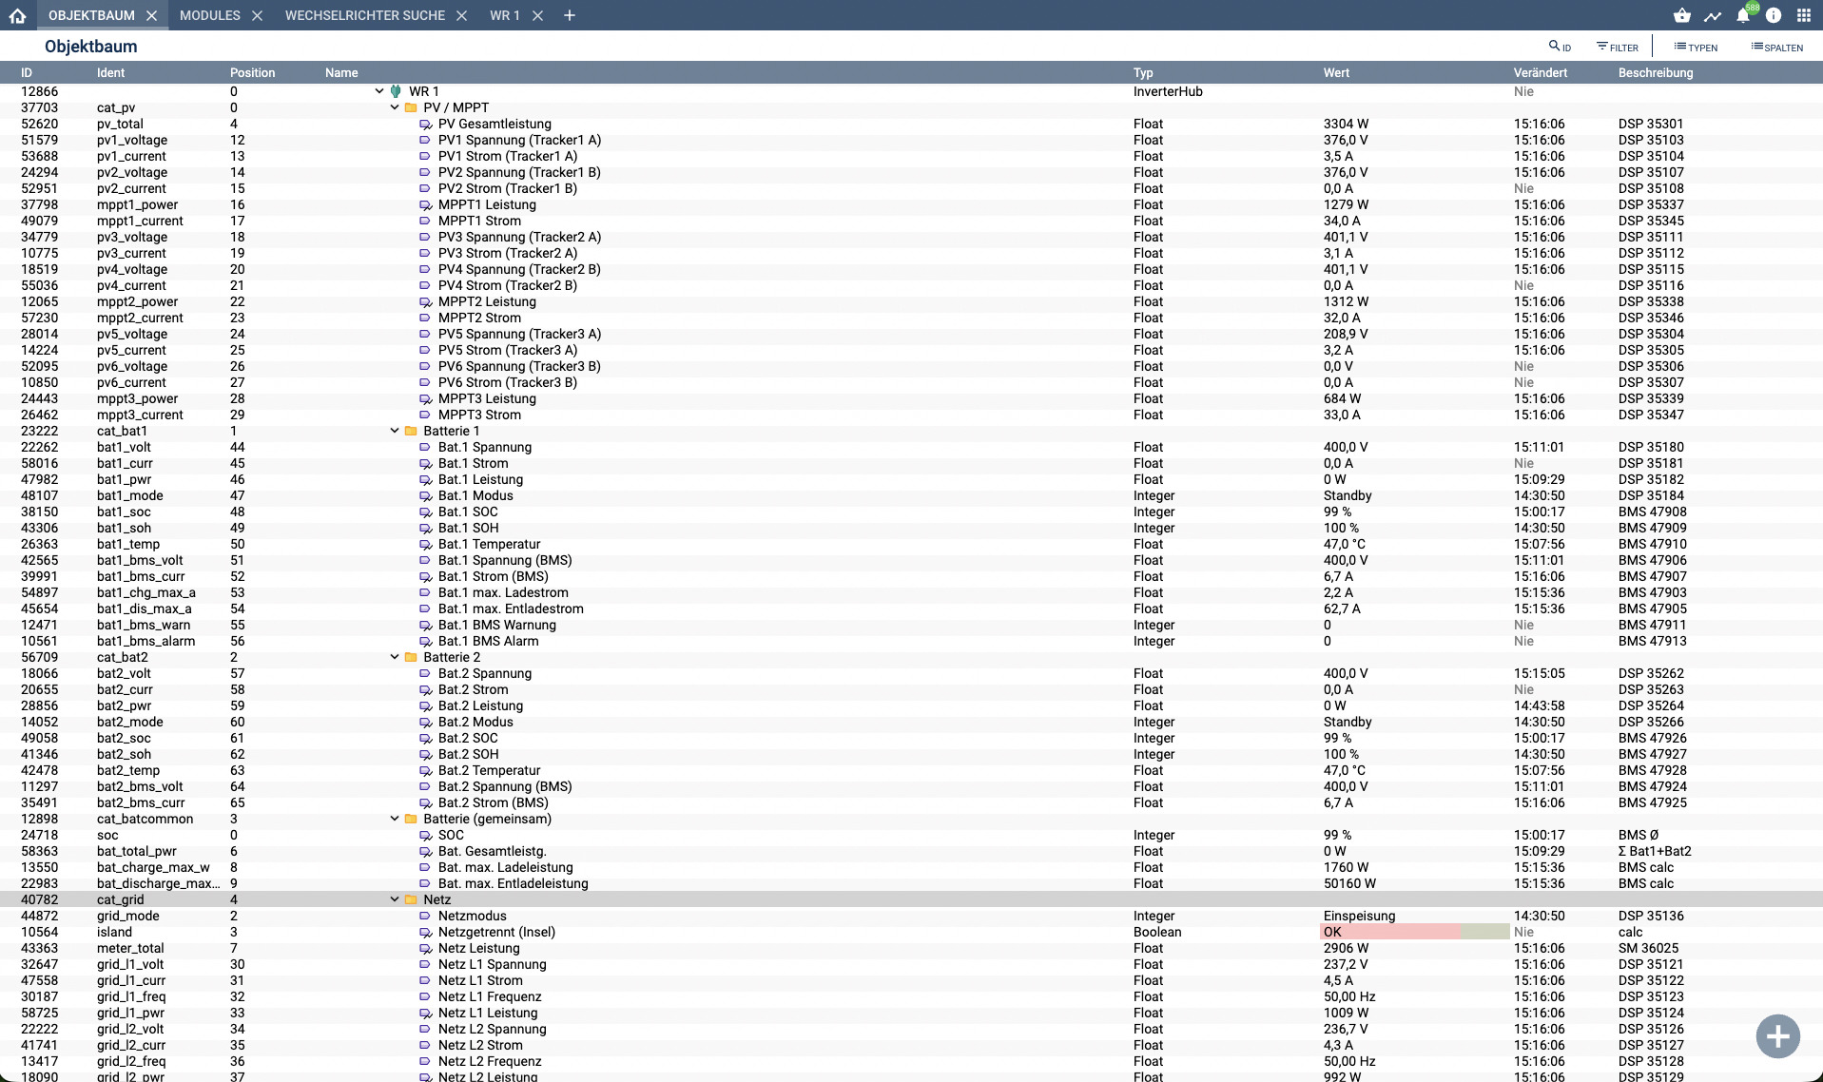
Task: Click the value 3304 W
Action: (x=1346, y=124)
